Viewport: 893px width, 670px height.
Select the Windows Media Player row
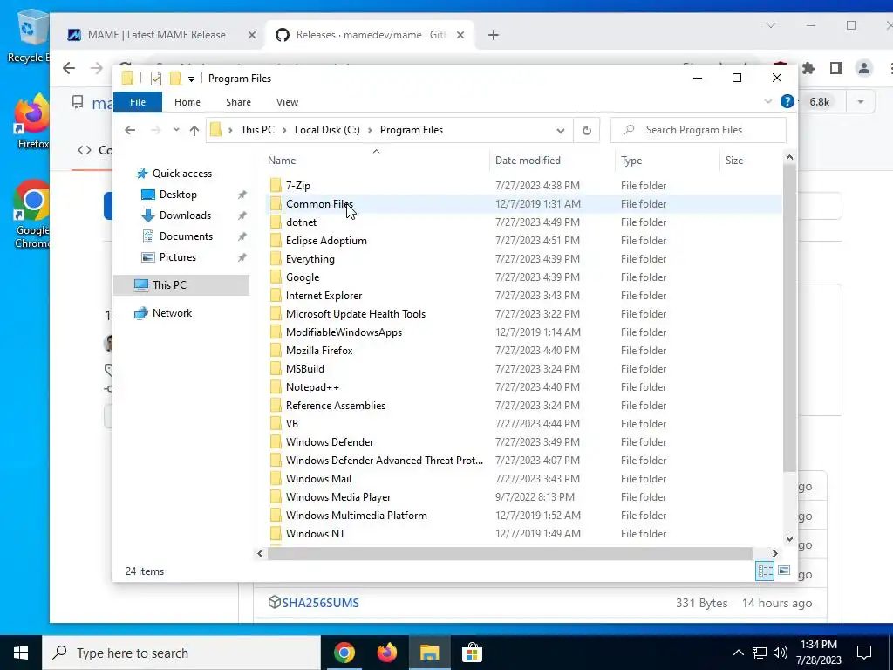(x=524, y=496)
